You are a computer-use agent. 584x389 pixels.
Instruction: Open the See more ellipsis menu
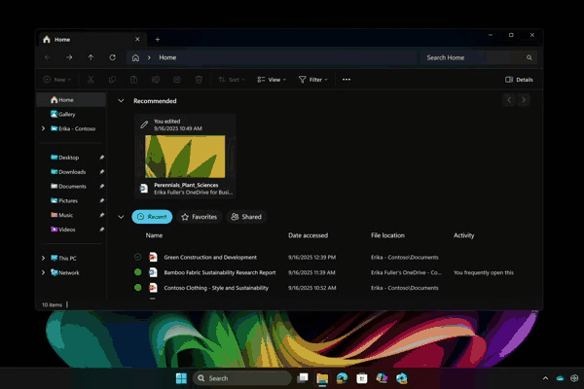coord(347,80)
